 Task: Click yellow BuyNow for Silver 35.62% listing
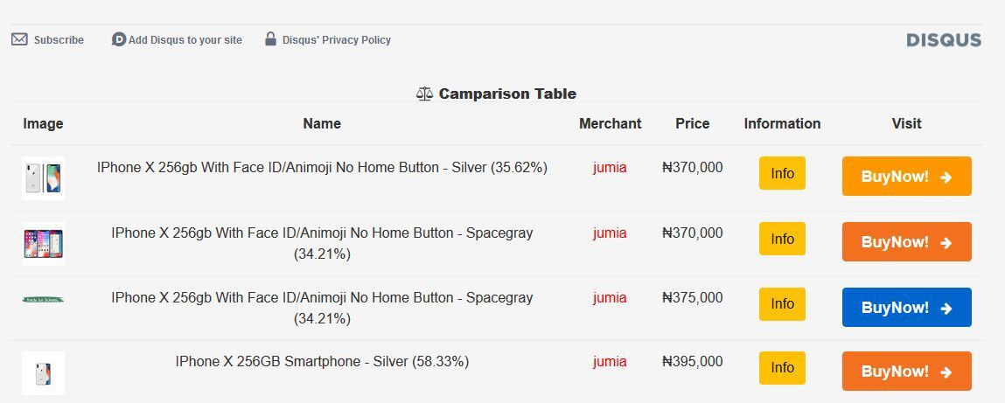click(x=906, y=177)
